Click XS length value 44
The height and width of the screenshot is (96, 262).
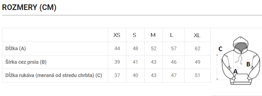pyautogui.click(x=117, y=48)
